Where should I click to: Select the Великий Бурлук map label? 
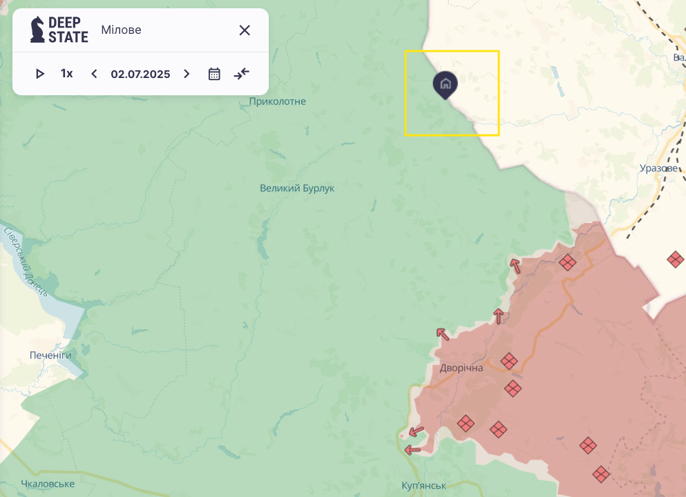click(x=297, y=188)
